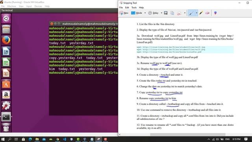The image size is (252, 142).
Task: Open Paint 3D edit balloon icon
Action: [215, 13]
